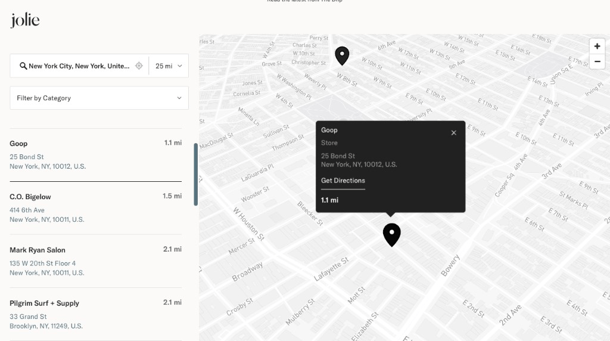Open the Filter by Category dropdown
The image size is (610, 341).
click(x=99, y=98)
